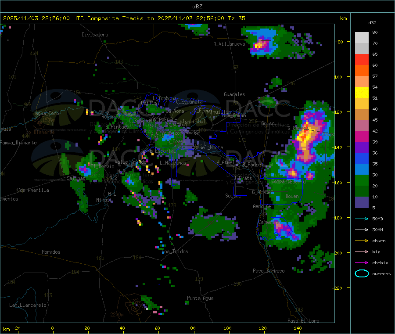Click the 'Tz 35' header value
395x334 pixels.
tap(236, 18)
